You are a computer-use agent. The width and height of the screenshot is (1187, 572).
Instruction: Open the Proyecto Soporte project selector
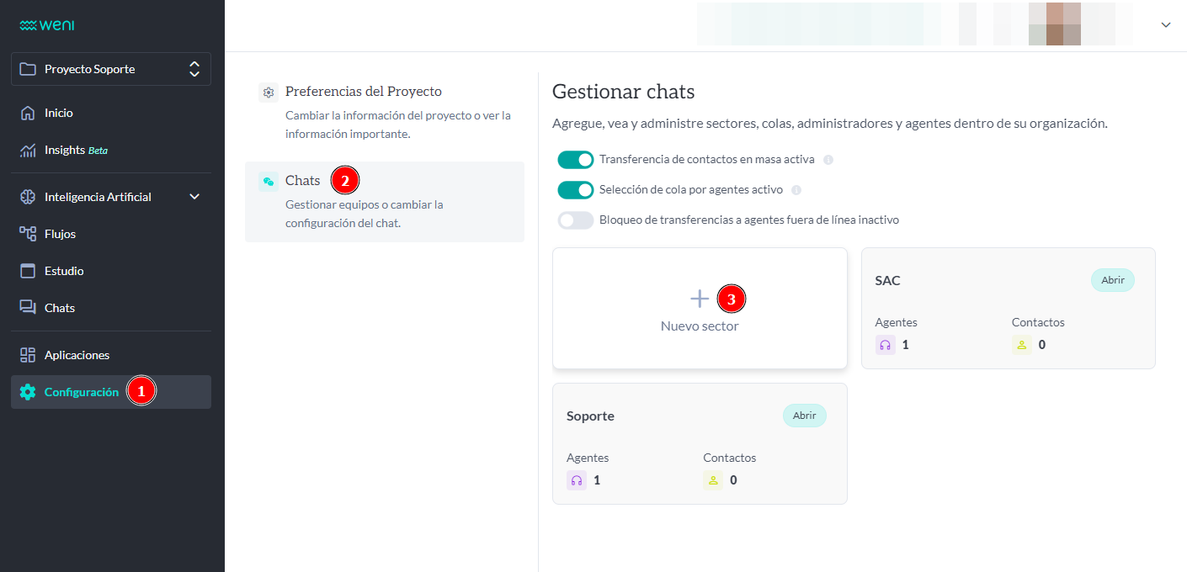pos(111,69)
